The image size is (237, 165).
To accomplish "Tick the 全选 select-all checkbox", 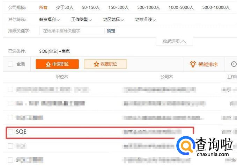I will (10, 64).
